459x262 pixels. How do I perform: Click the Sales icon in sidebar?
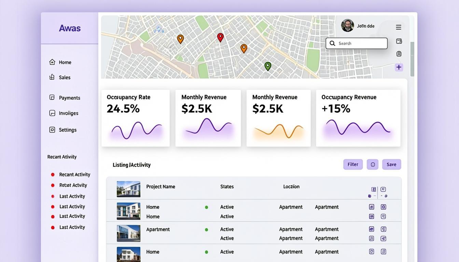click(52, 77)
